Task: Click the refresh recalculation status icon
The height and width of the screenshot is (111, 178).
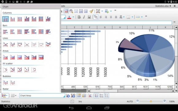Action: (x=72, y=101)
